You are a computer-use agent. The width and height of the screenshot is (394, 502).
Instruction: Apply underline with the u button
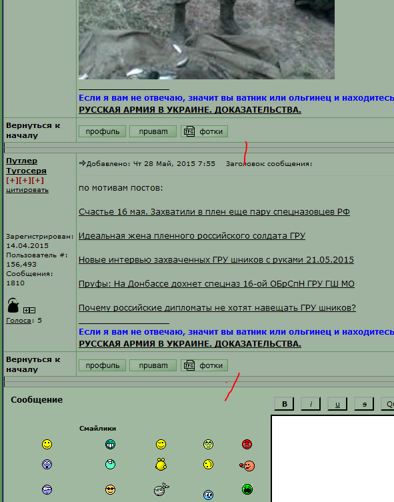tap(337, 404)
